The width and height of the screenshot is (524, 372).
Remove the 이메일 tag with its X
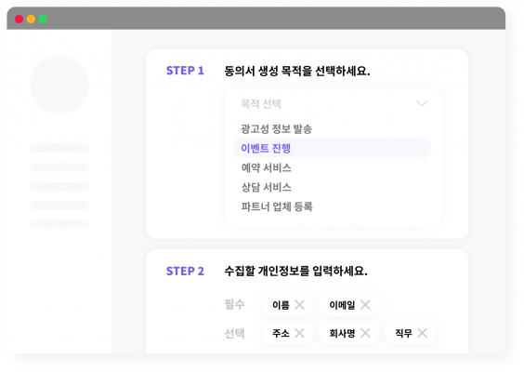(365, 305)
